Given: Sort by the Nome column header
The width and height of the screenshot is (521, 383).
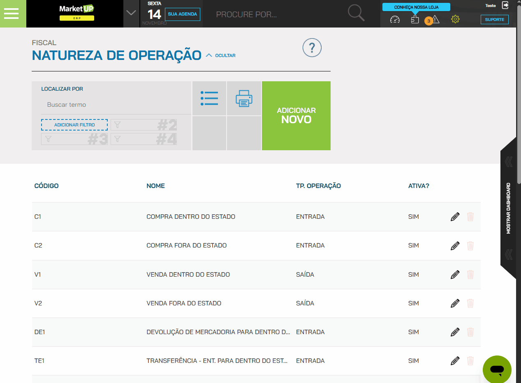Looking at the screenshot, I should pos(155,186).
